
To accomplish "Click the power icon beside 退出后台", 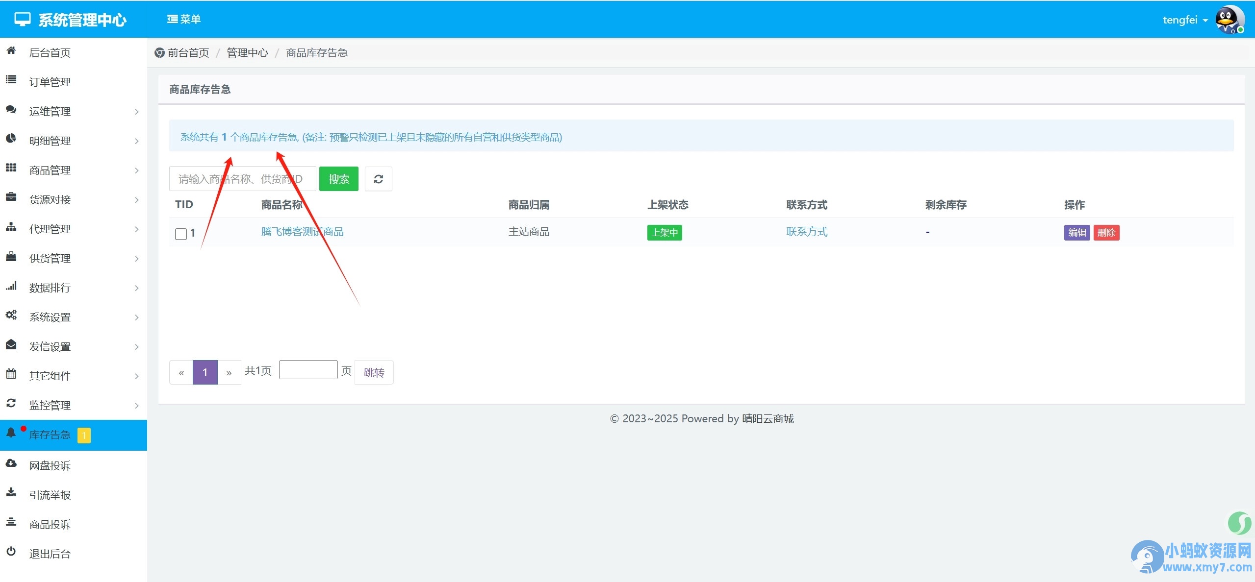I will [11, 551].
